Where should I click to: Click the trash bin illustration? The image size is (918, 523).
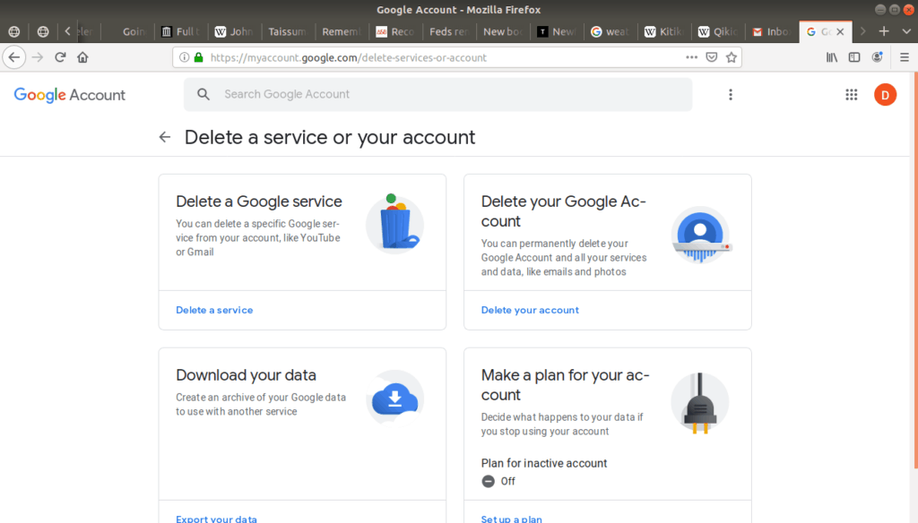(x=395, y=223)
